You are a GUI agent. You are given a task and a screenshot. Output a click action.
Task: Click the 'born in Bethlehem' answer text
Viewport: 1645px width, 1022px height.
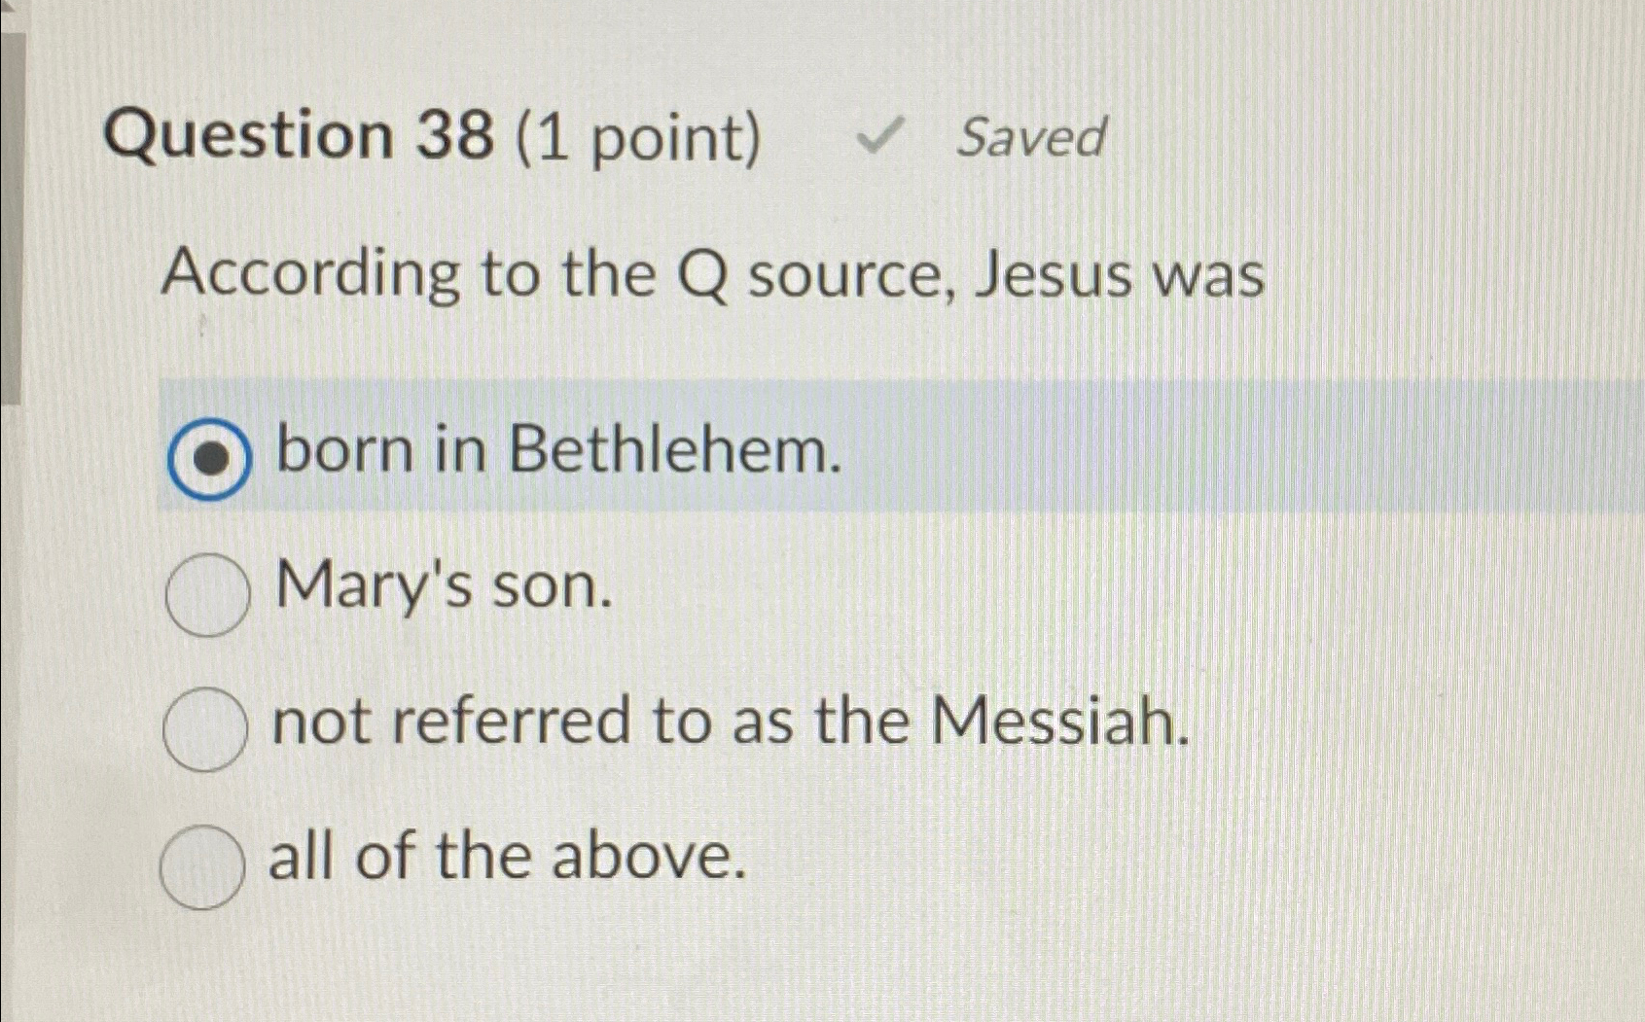pos(559,452)
